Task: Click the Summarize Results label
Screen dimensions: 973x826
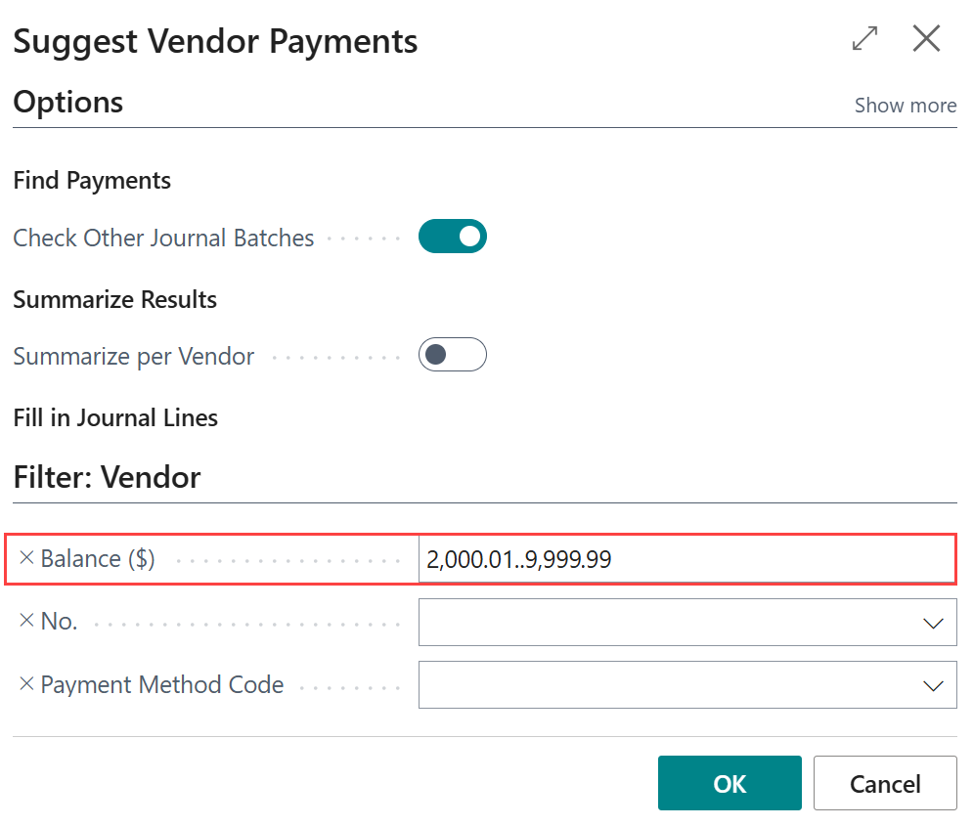Action: click(114, 299)
